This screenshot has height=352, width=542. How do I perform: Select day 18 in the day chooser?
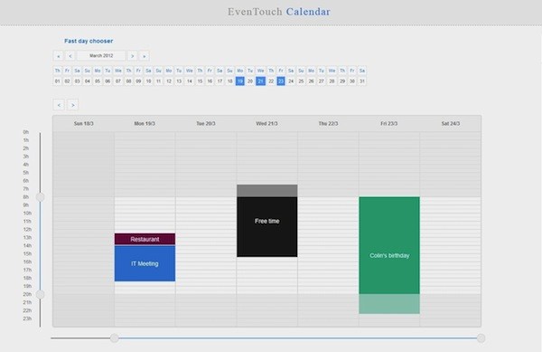point(229,81)
